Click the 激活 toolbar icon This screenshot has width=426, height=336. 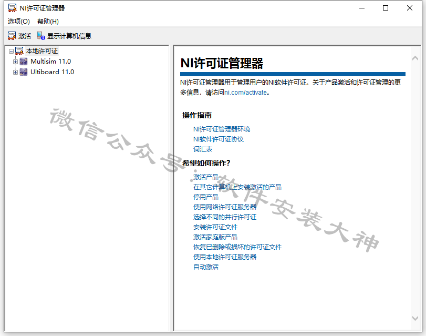[12, 36]
